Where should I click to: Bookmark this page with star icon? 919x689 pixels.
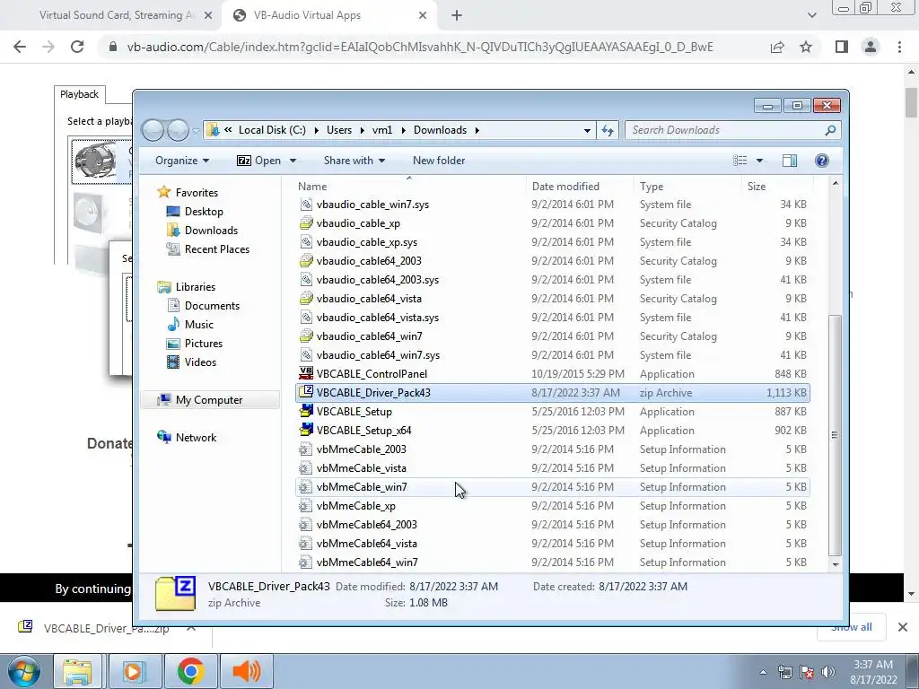point(806,47)
